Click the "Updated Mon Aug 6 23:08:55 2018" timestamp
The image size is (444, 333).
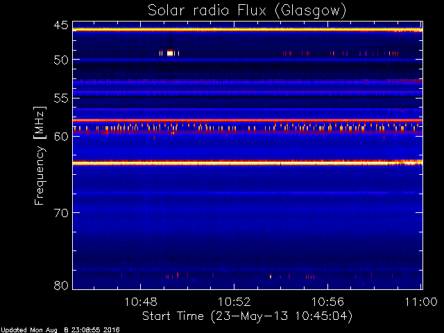(60, 330)
